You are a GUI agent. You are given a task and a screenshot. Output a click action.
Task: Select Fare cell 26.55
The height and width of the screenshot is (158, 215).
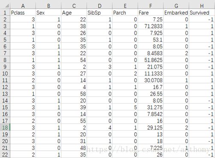pos(150,94)
